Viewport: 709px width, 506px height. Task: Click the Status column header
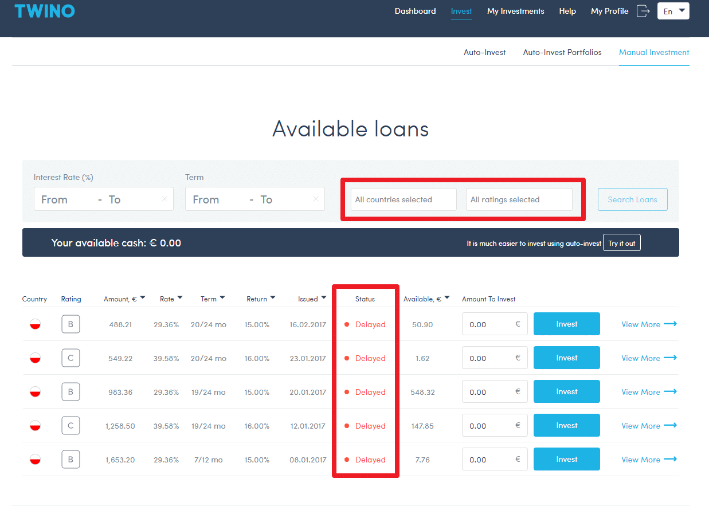point(365,299)
